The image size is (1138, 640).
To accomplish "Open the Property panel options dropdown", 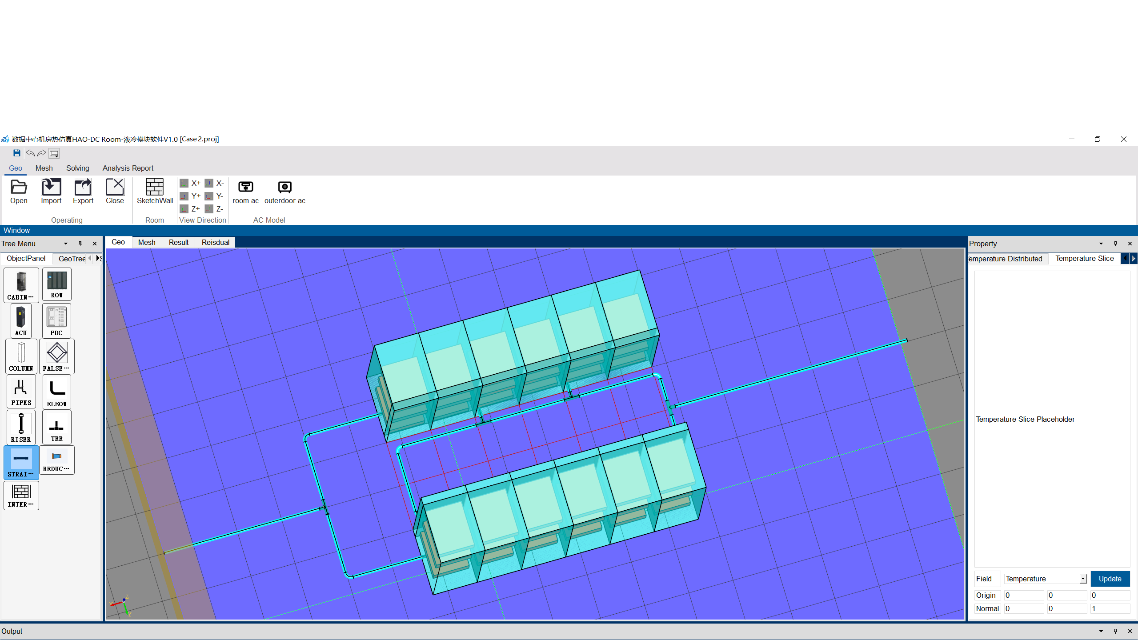I will point(1101,244).
